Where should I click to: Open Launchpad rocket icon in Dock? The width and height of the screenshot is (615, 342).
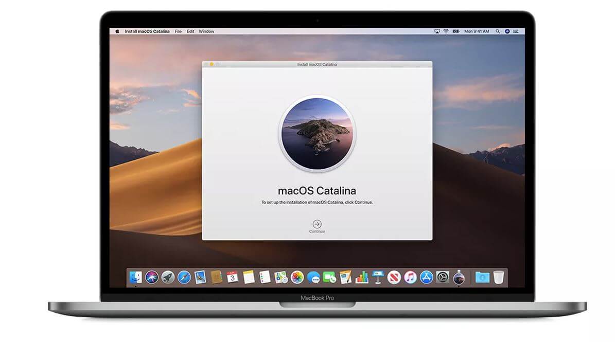pos(168,277)
